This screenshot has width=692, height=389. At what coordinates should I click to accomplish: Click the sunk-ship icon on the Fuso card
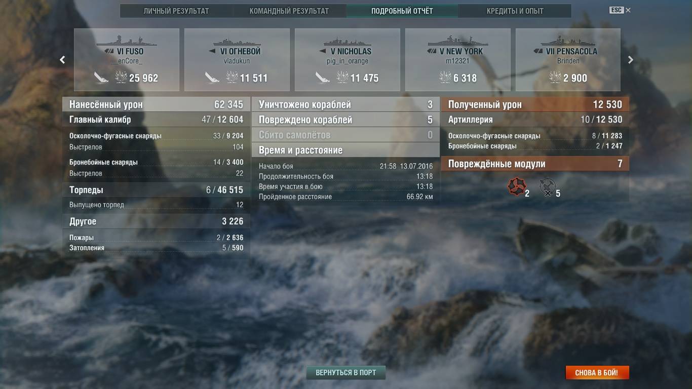click(102, 77)
